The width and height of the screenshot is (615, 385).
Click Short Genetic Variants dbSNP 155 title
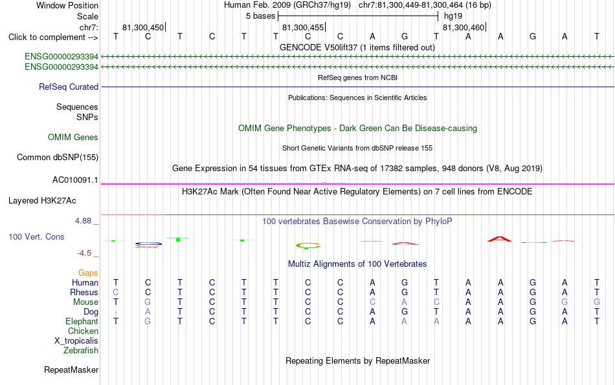pyautogui.click(x=357, y=148)
